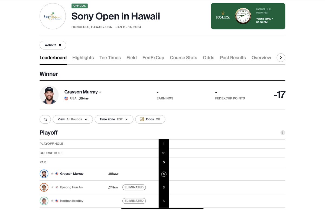This screenshot has width=325, height=211.
Task: Toggle the Odds Off button
Action: pyautogui.click(x=150, y=119)
